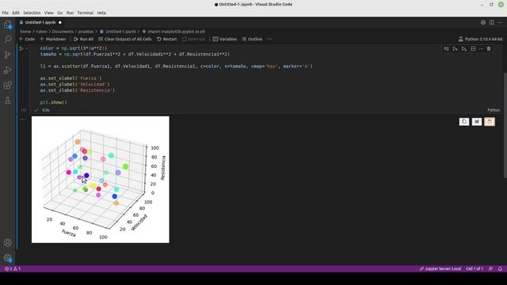Screen dimensions: 507x285
Task: Open the Run and Debug view
Action: [7, 70]
